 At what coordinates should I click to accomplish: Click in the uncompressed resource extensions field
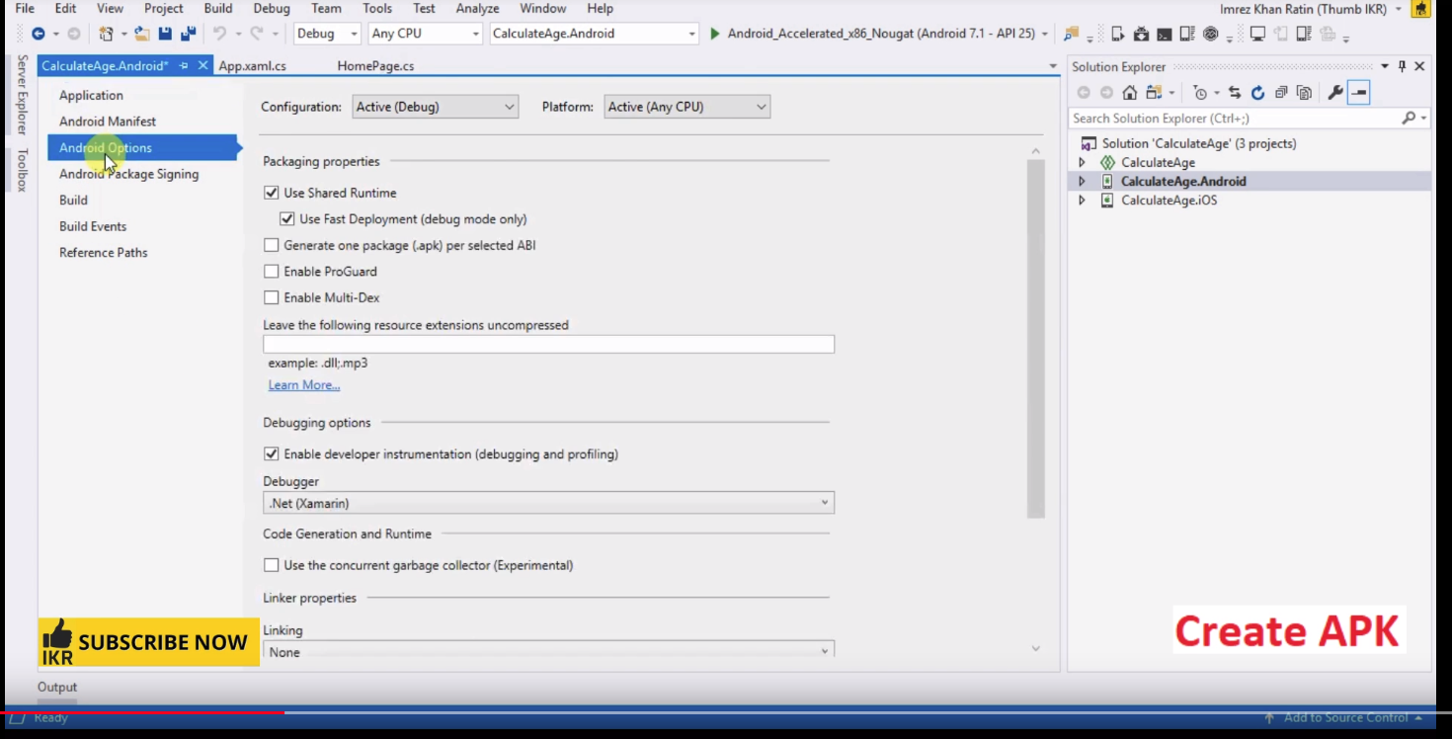point(548,344)
